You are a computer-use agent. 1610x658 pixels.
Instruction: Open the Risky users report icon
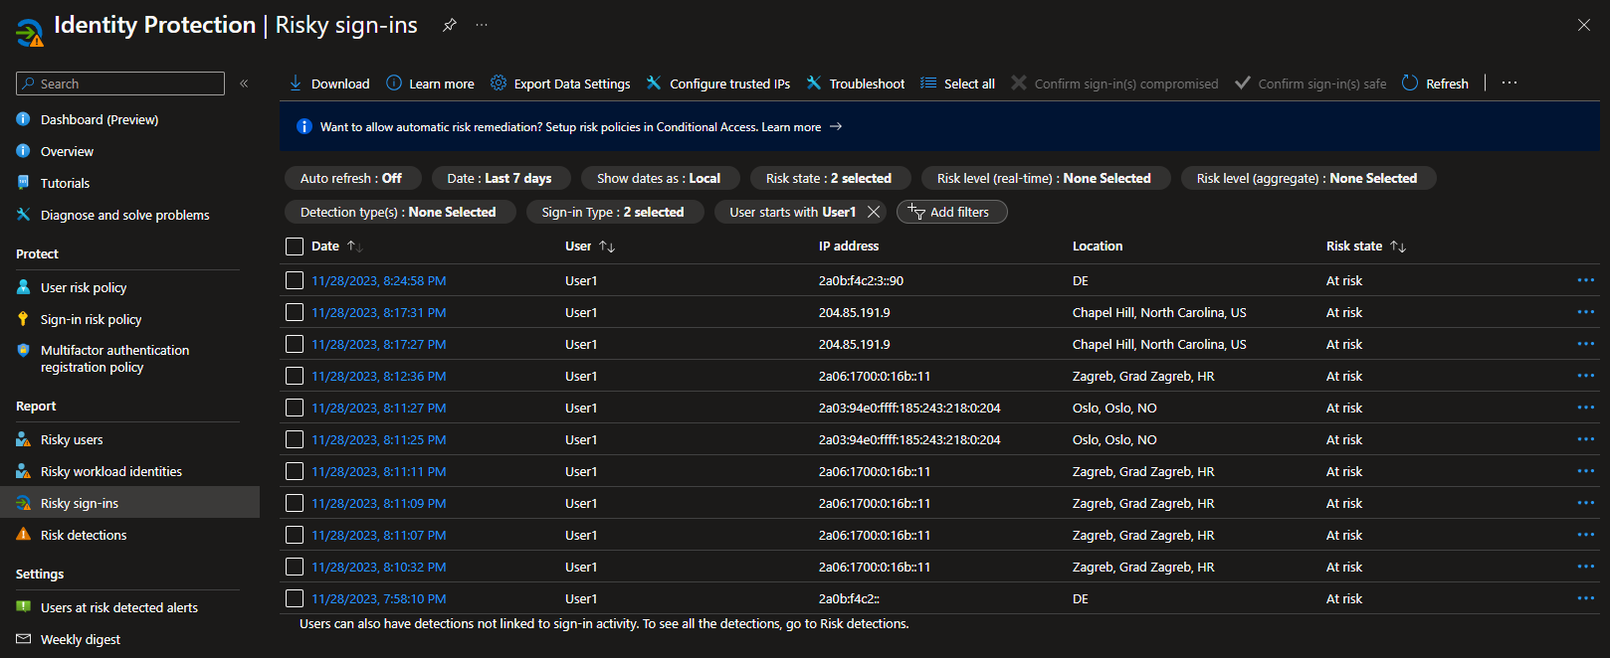point(24,439)
